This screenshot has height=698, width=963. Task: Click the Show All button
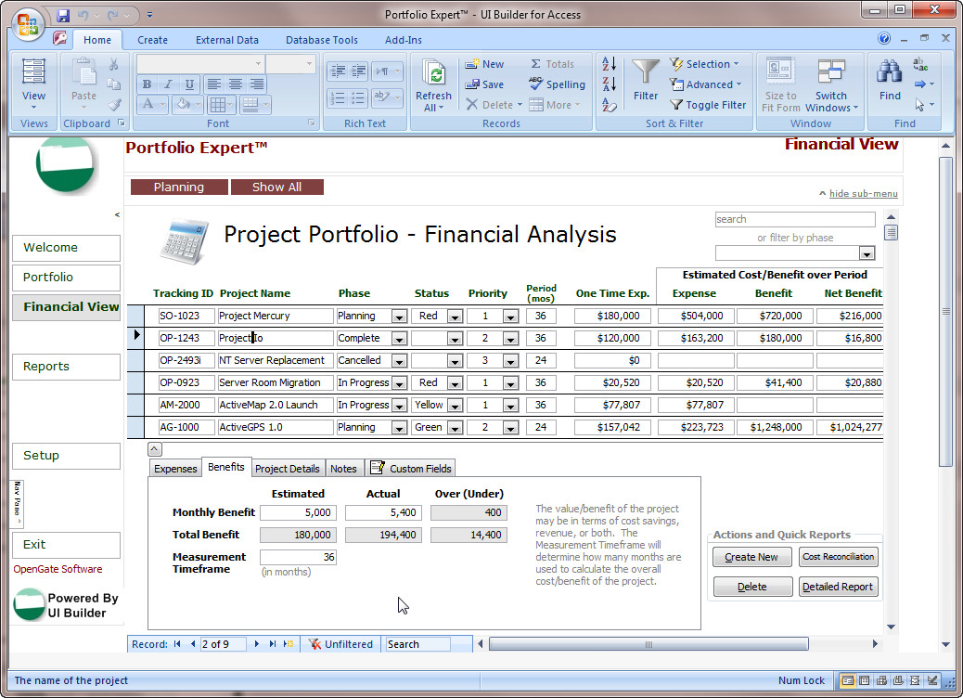coord(277,187)
